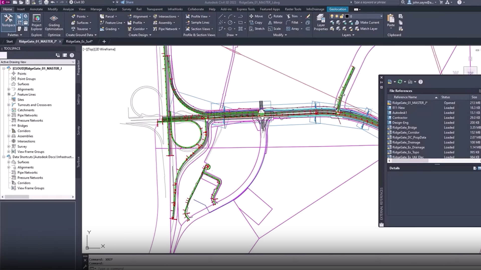Select the Rotate tool
Viewport: 481px width, 270px height.
[275, 16]
